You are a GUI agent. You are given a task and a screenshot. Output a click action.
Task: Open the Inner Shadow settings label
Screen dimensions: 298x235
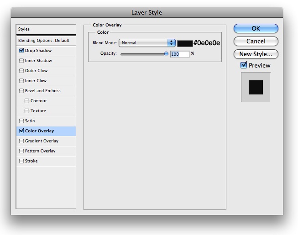click(x=38, y=61)
